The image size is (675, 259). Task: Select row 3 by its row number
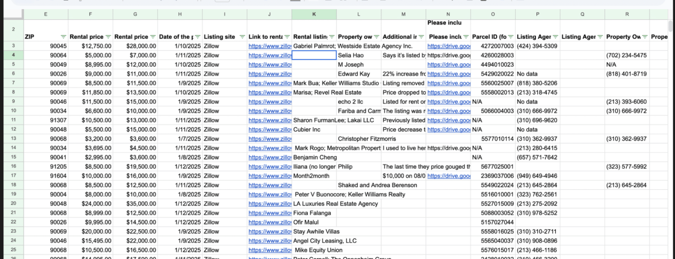pos(13,46)
